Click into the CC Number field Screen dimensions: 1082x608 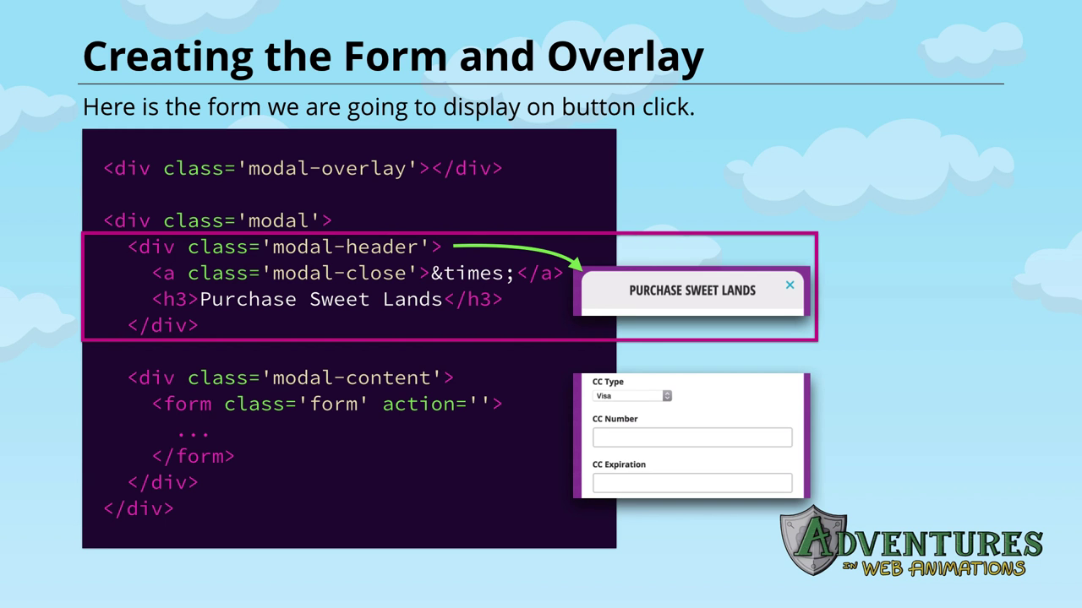[x=692, y=437]
